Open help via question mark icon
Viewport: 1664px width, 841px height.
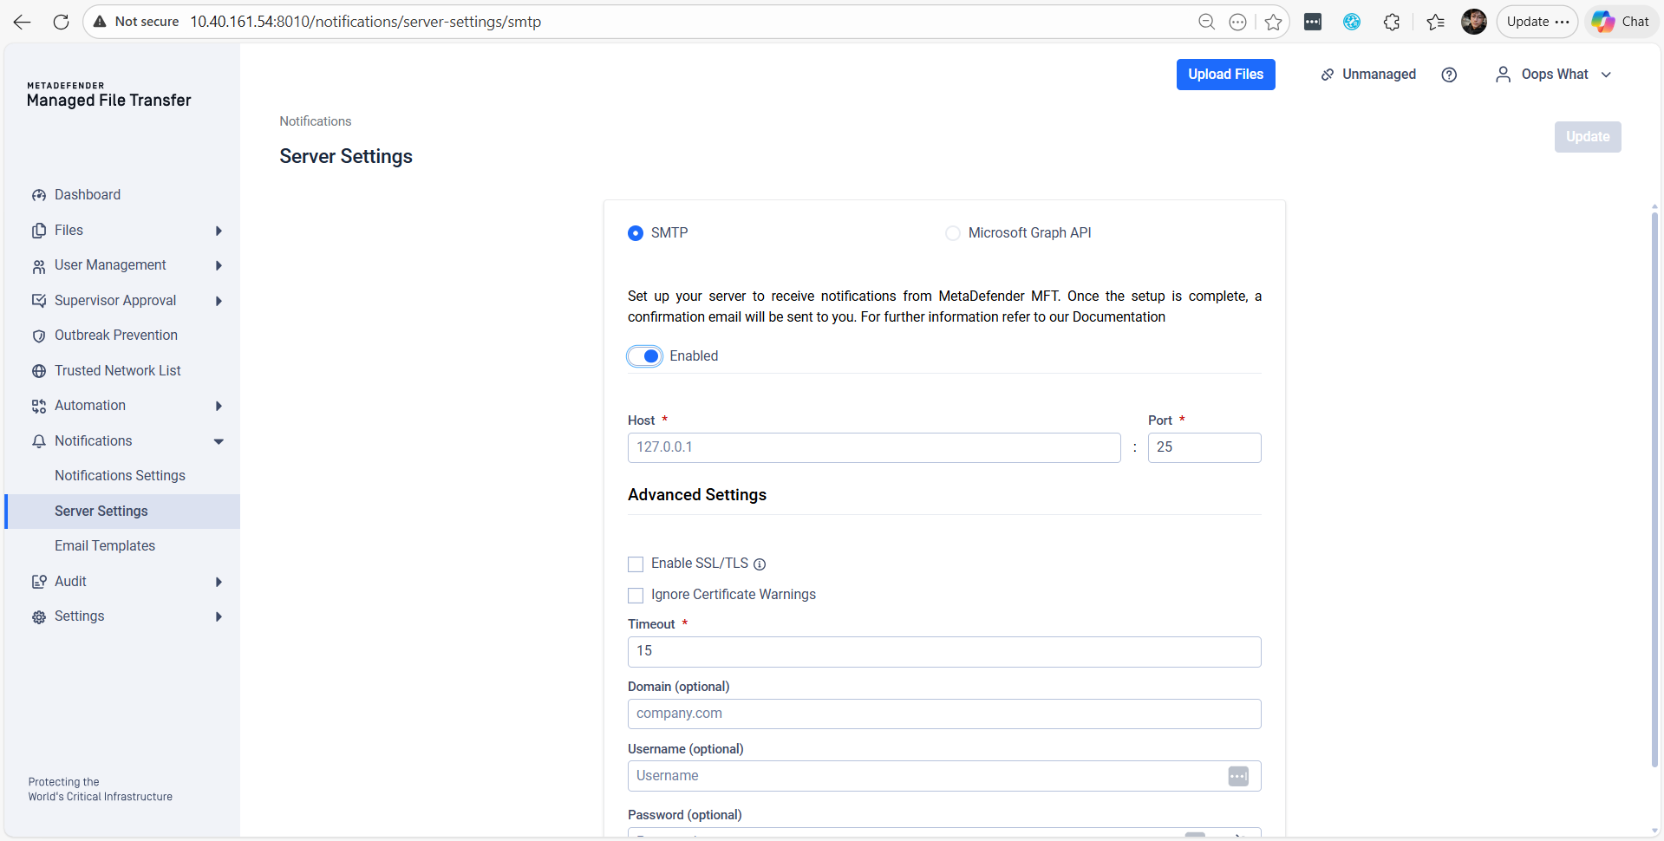click(1449, 75)
